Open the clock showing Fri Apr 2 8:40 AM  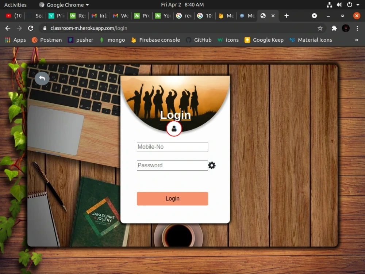coord(182,5)
